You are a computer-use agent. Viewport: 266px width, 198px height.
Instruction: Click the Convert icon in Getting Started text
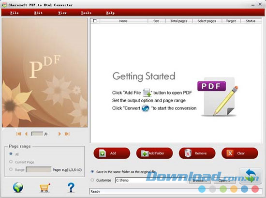146,108
